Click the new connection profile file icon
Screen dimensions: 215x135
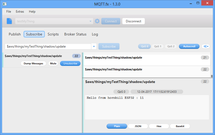9,21
